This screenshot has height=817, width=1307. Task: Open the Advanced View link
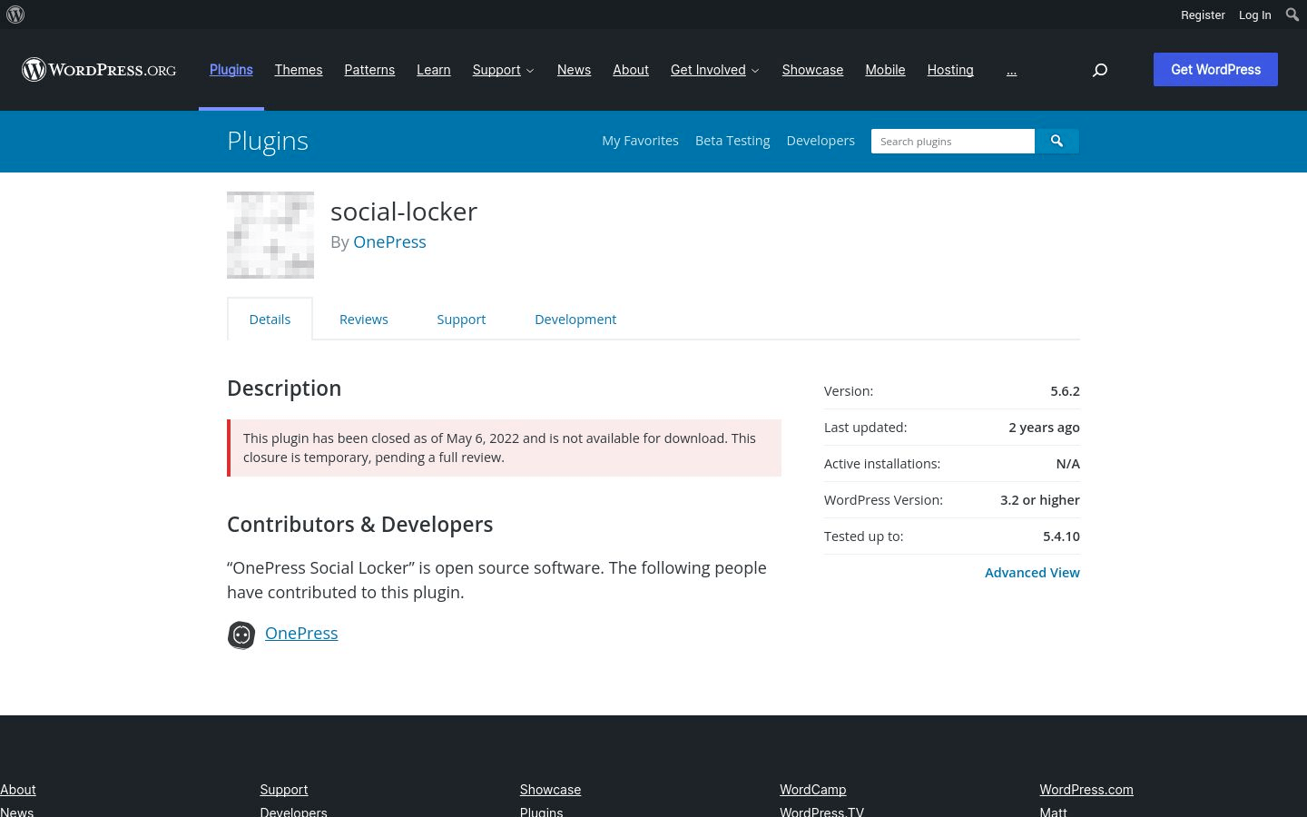(x=1032, y=573)
